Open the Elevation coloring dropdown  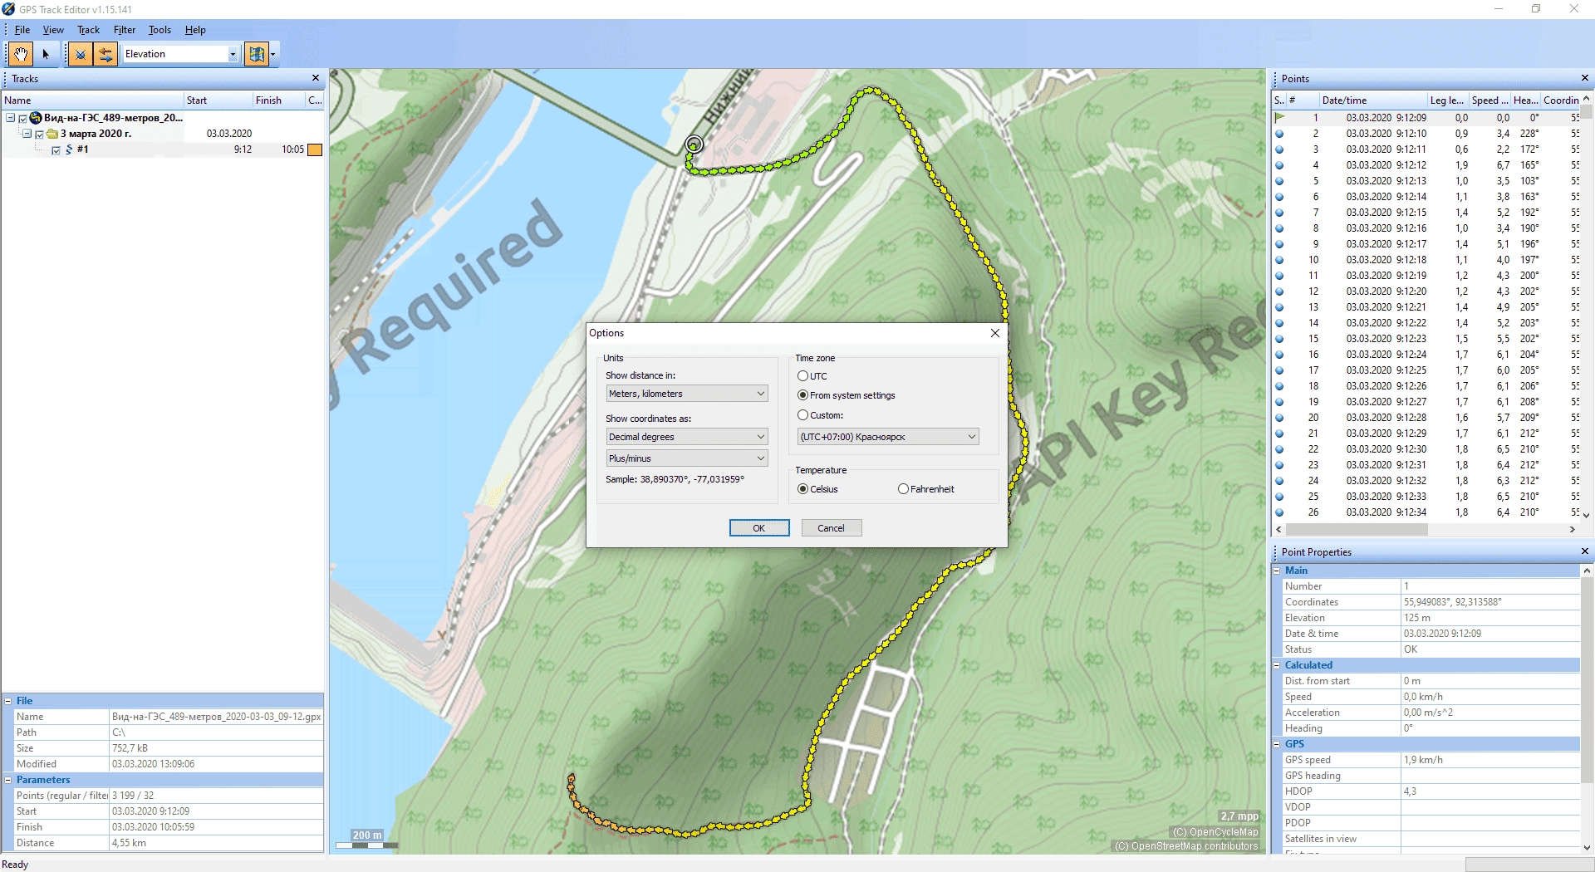[x=233, y=54]
